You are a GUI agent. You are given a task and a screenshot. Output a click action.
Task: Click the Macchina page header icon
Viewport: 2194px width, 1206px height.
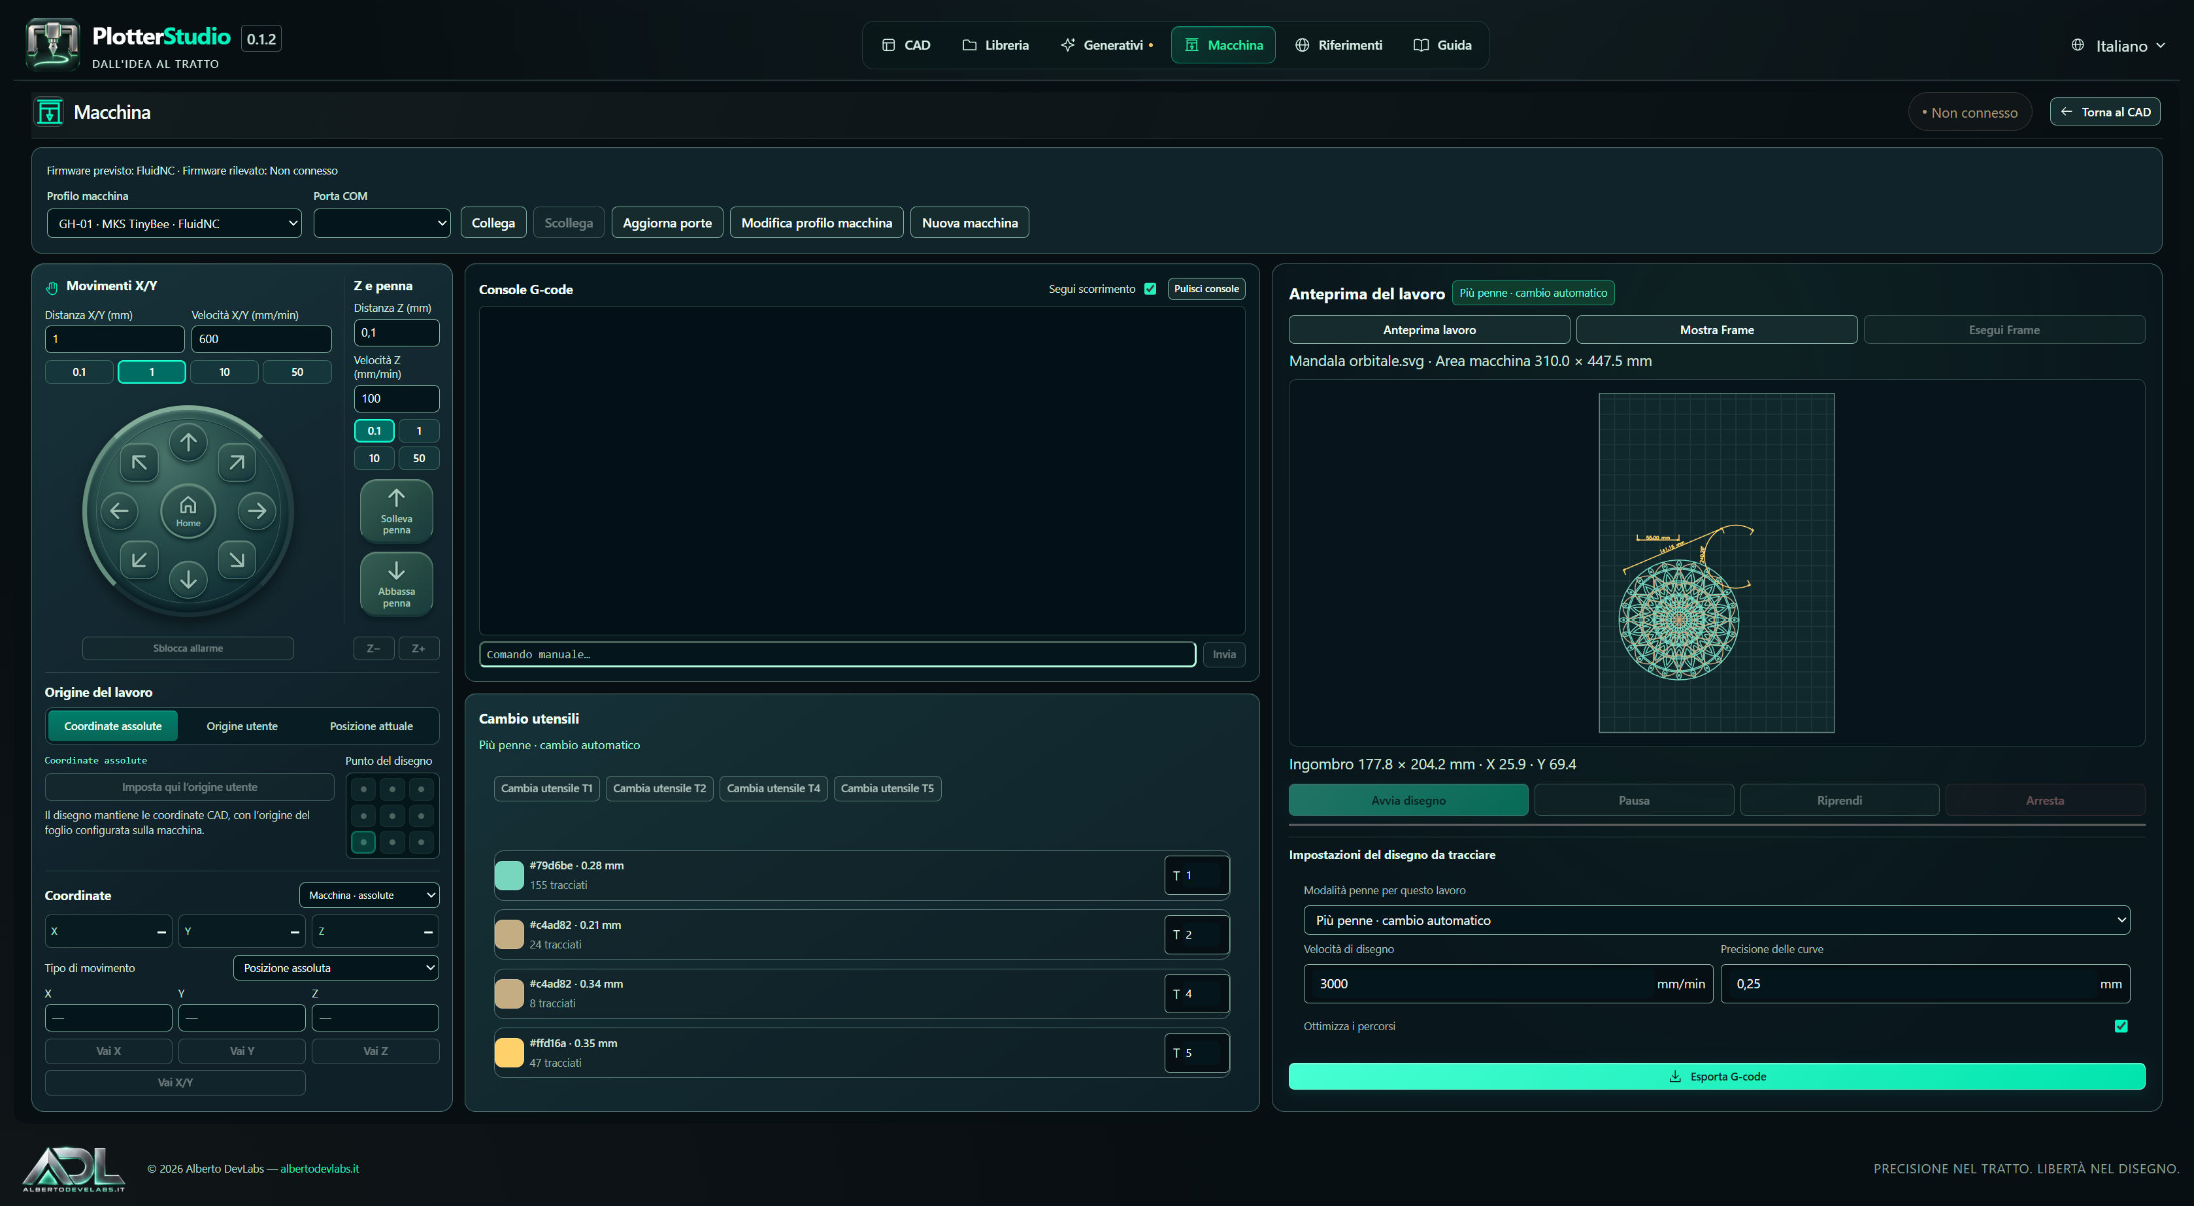(x=50, y=112)
